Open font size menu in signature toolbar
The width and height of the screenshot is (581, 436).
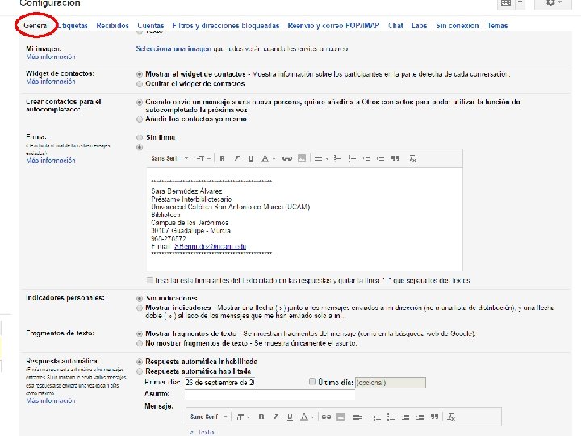(x=203, y=159)
